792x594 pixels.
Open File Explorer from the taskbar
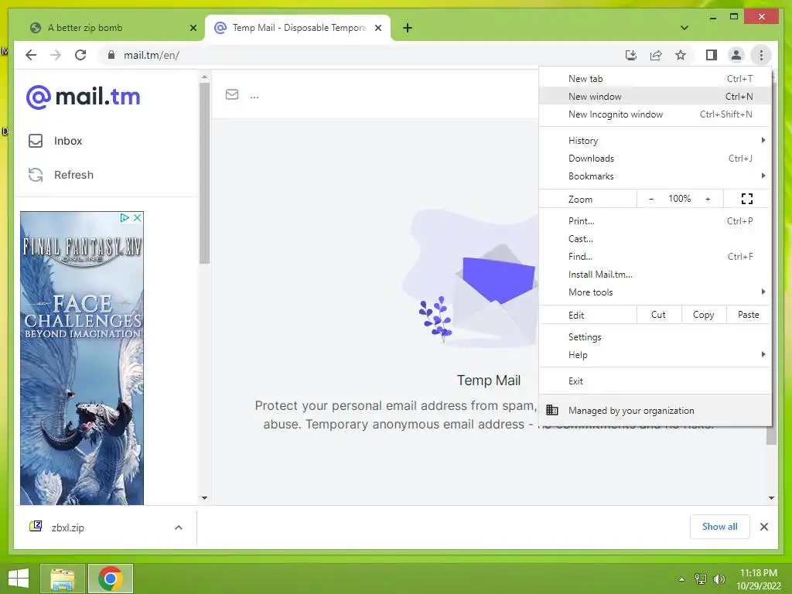62,579
